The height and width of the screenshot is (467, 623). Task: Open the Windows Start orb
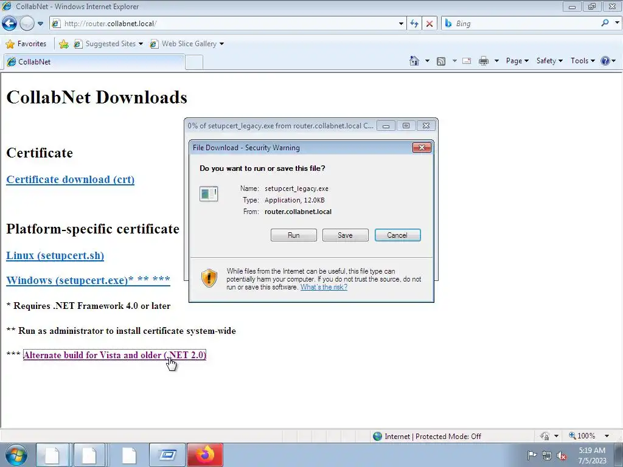(x=16, y=455)
